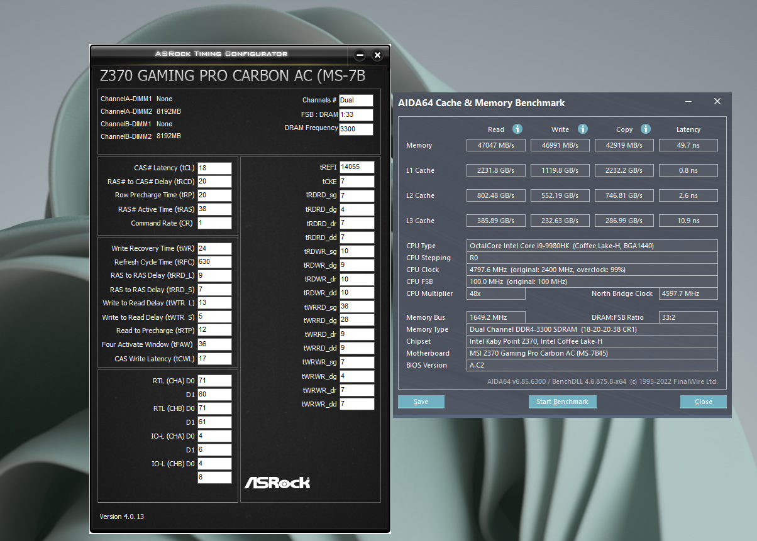Click the ASRock logo in Timing Configurator
The image size is (757, 541).
pos(277,482)
